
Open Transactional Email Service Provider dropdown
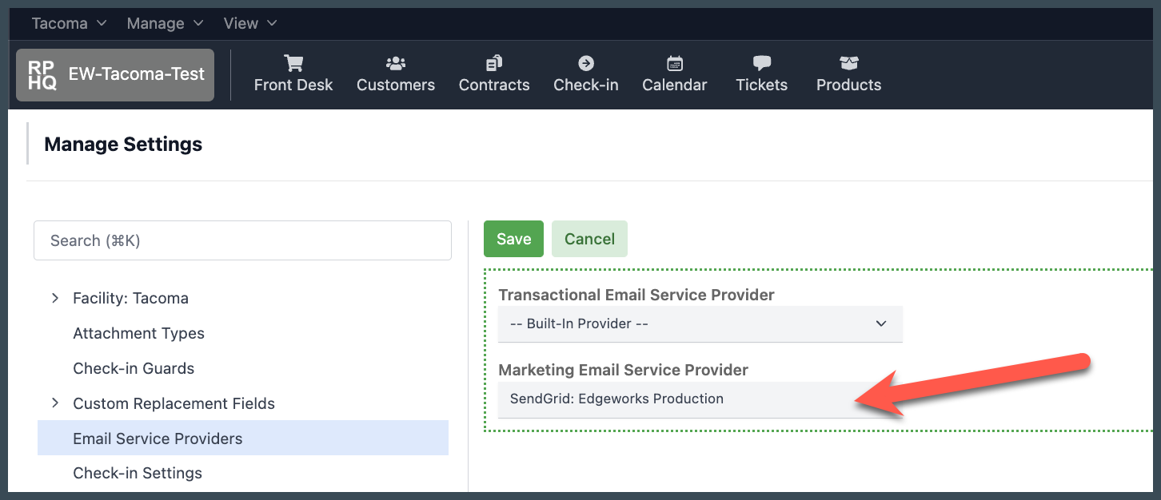click(x=700, y=323)
